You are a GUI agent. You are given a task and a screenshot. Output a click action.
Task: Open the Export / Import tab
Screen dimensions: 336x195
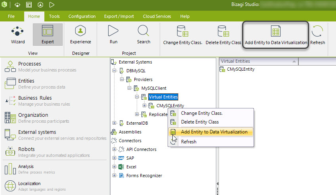click(x=119, y=16)
